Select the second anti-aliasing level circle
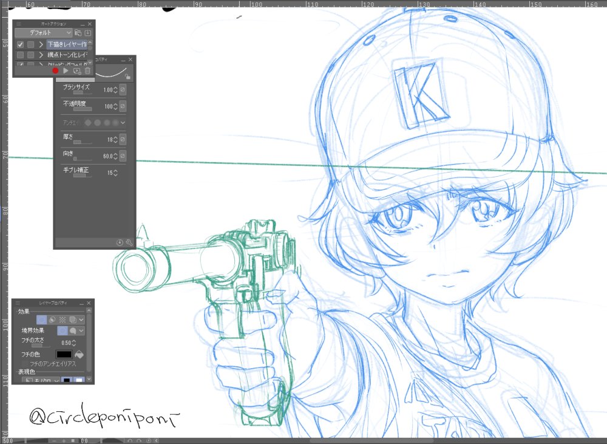607x444 pixels. pos(97,123)
